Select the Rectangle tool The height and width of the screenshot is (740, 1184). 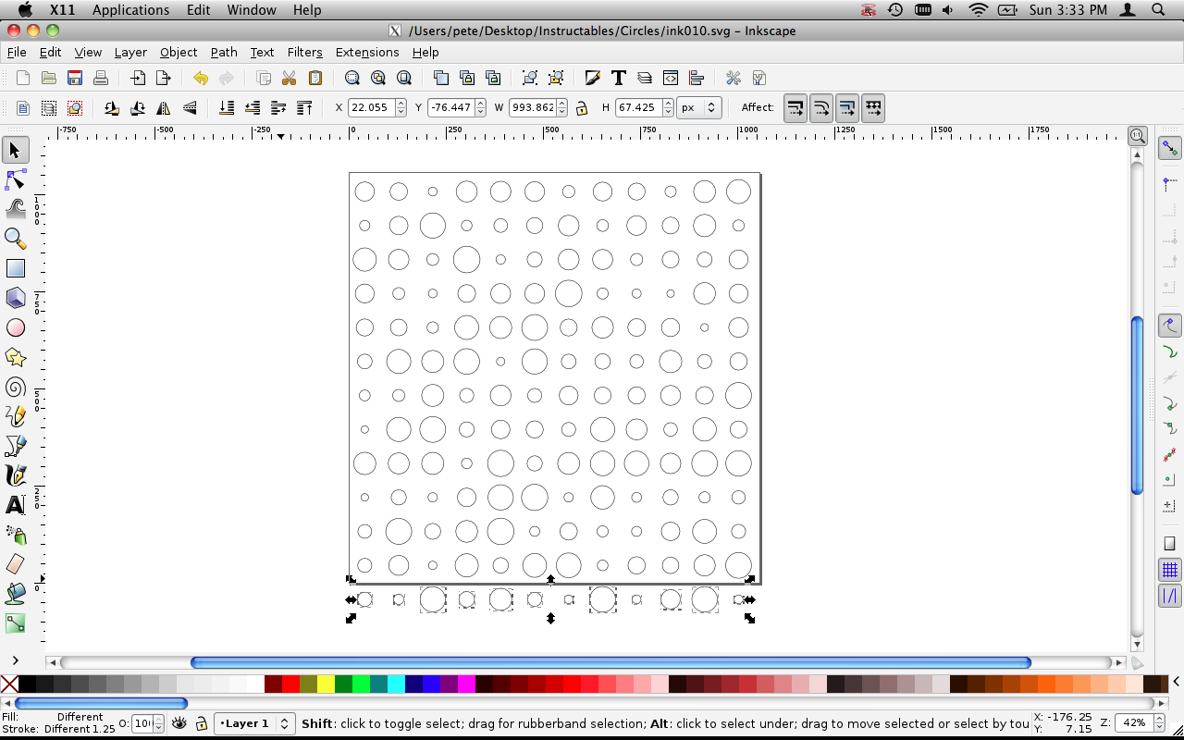pos(16,268)
